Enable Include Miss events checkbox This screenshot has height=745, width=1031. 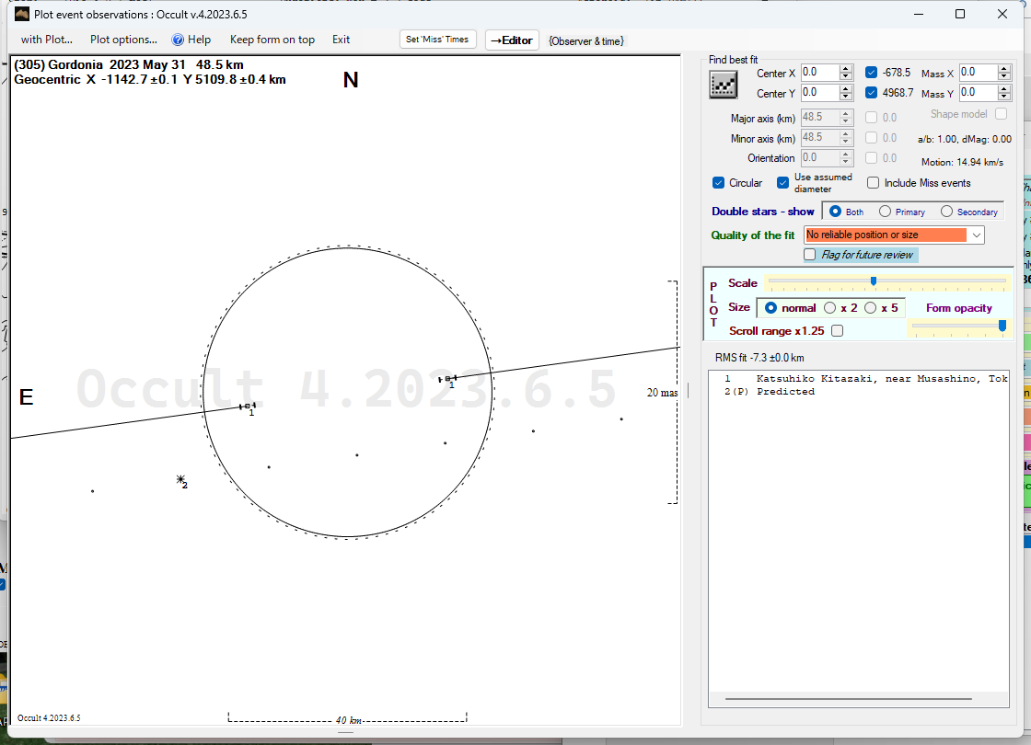873,183
